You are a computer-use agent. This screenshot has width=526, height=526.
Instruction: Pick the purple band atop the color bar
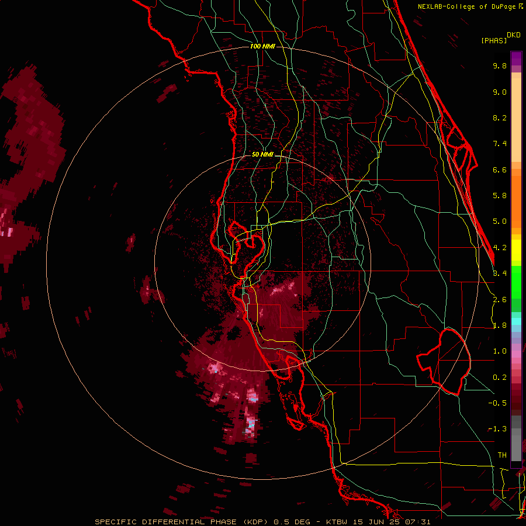click(x=516, y=58)
